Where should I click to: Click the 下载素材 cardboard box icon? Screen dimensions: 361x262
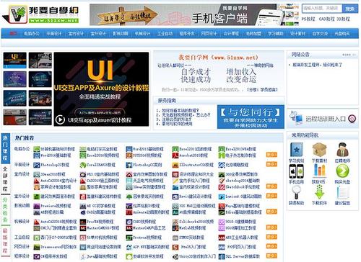[319, 150]
